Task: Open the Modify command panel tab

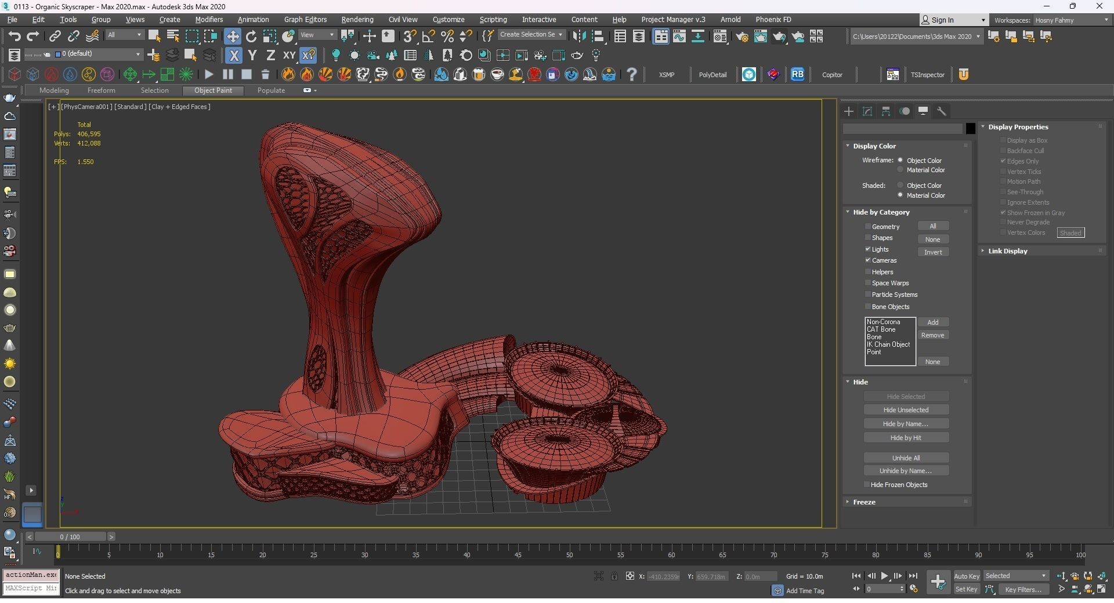Action: coord(867,111)
